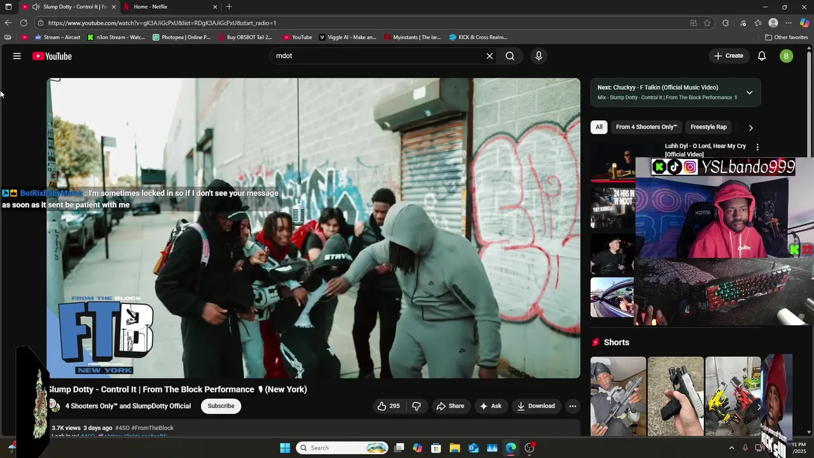814x458 pixels.
Task: Subscribe to 4 Shooters Only channel
Action: (221, 406)
